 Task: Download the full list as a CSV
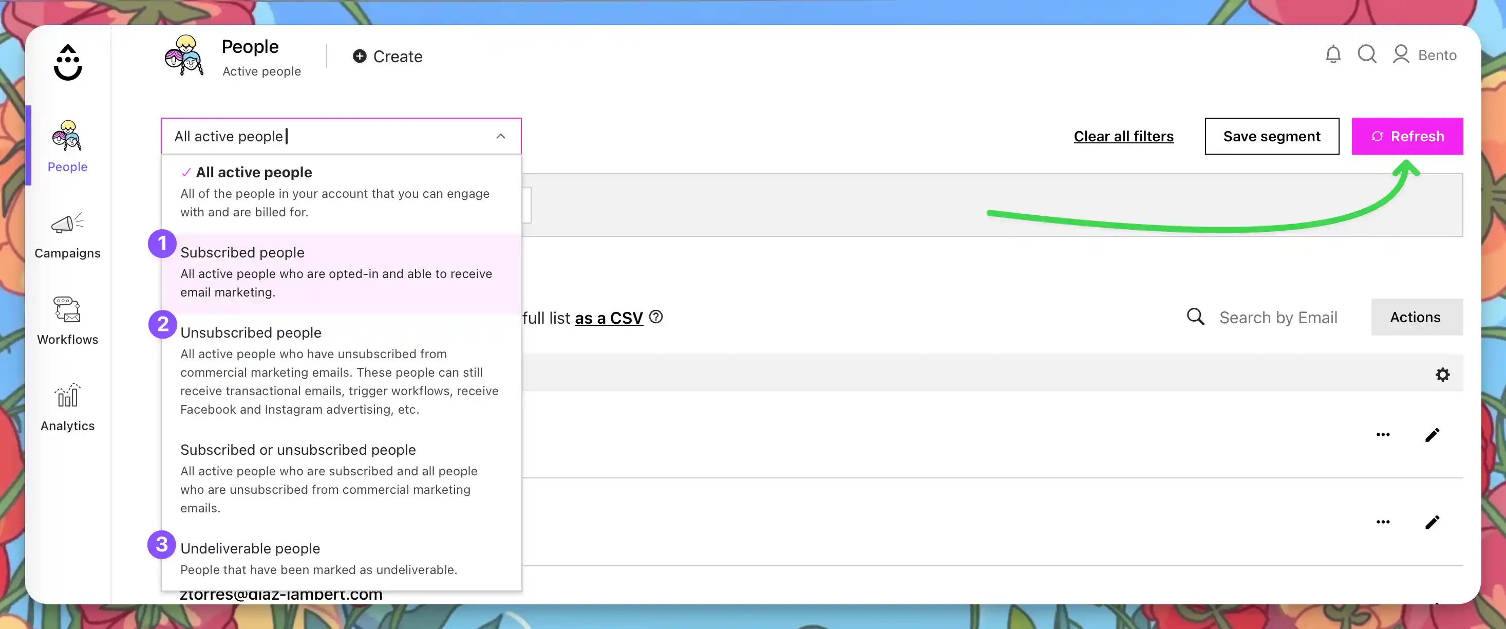click(608, 318)
